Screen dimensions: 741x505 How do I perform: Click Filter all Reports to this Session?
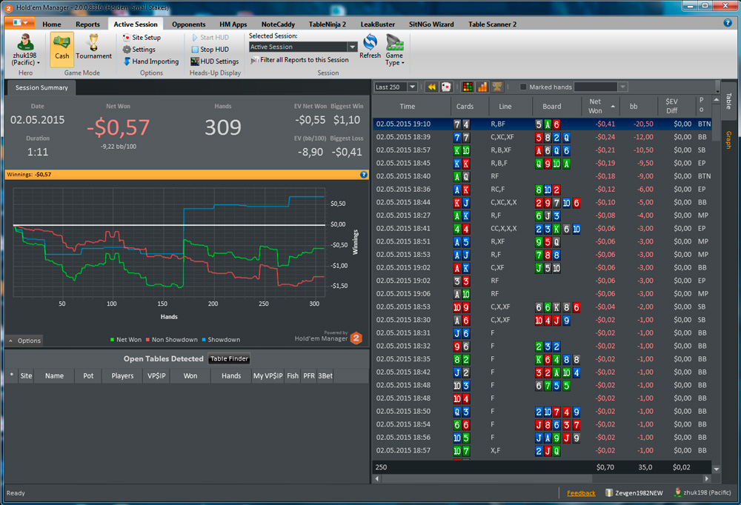(x=299, y=60)
